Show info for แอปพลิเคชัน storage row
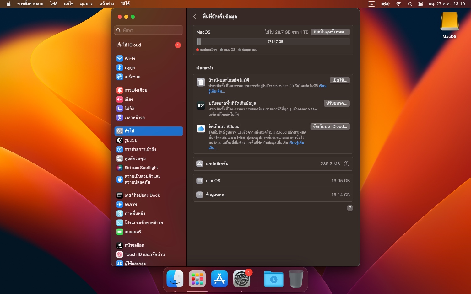 click(x=347, y=164)
